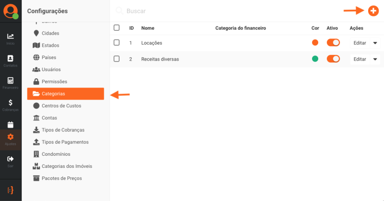Open Início dashboard in left sidebar
This screenshot has width=384, height=201.
[x=11, y=38]
